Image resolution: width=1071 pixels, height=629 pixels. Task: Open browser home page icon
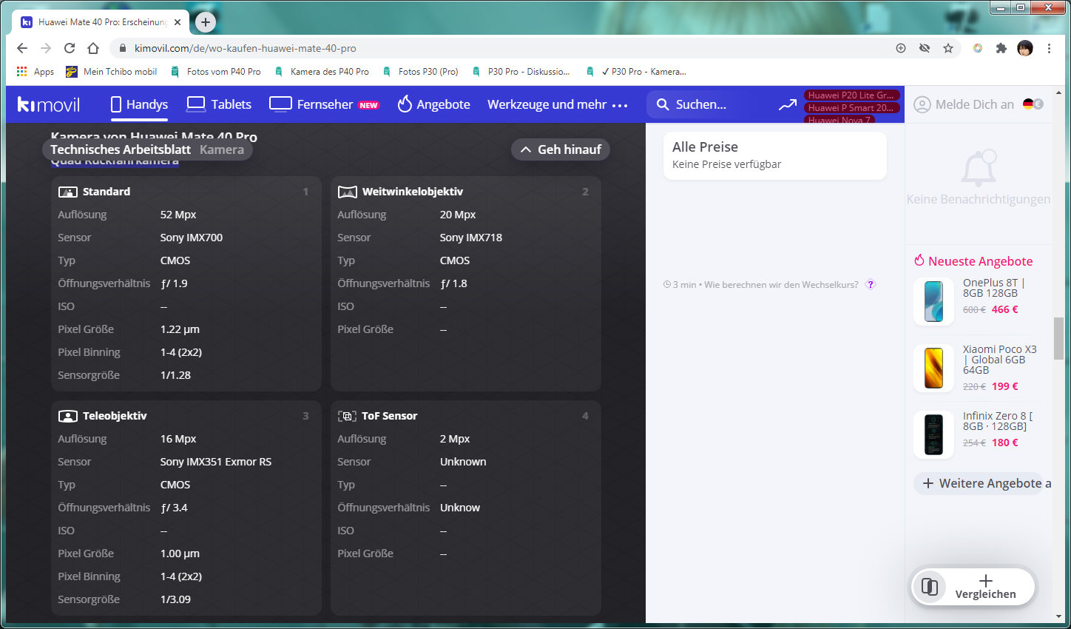(93, 48)
